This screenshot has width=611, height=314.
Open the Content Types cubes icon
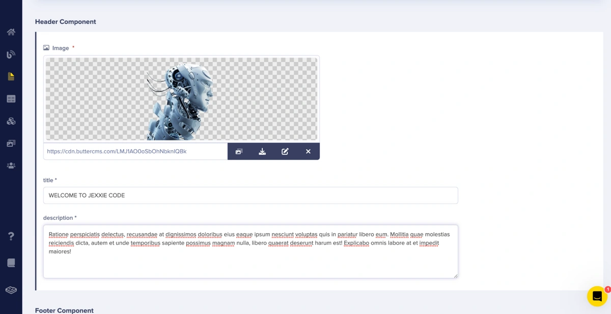coord(11,121)
